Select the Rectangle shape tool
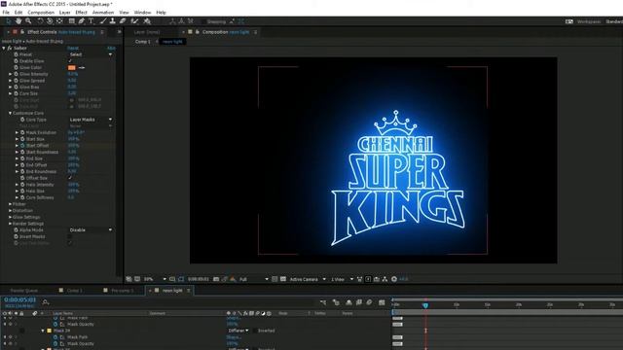This screenshot has width=623, height=350. point(72,21)
